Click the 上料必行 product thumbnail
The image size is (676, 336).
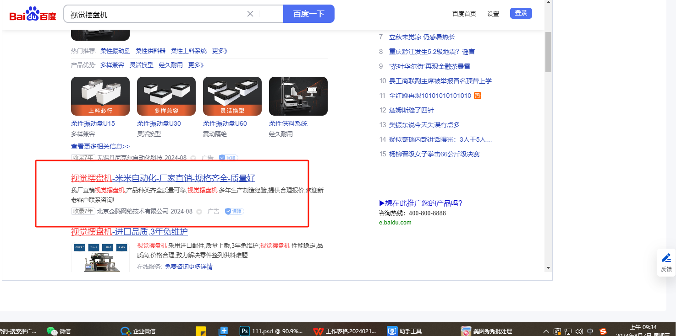coord(100,96)
